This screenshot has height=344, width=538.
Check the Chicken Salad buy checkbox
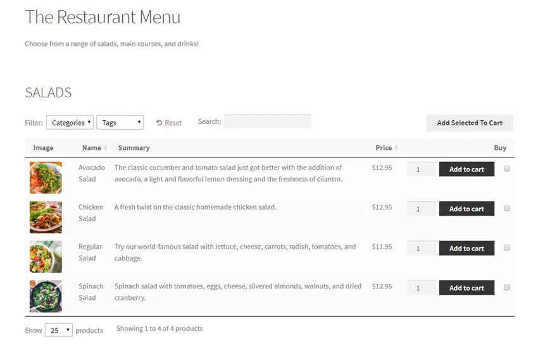point(507,208)
